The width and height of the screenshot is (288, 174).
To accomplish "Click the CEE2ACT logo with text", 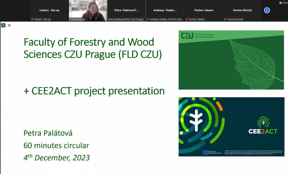I will [263, 125].
